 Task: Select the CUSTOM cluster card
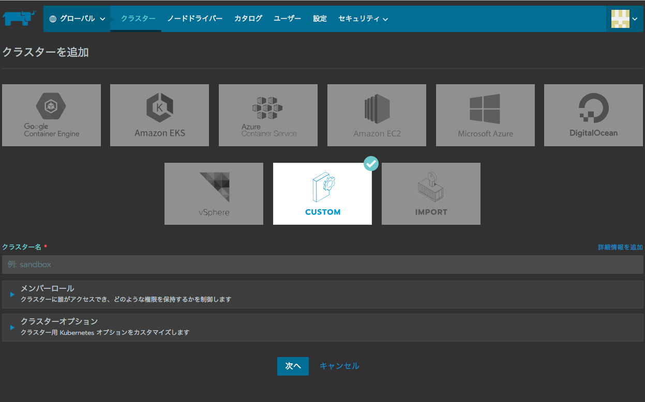pos(322,194)
